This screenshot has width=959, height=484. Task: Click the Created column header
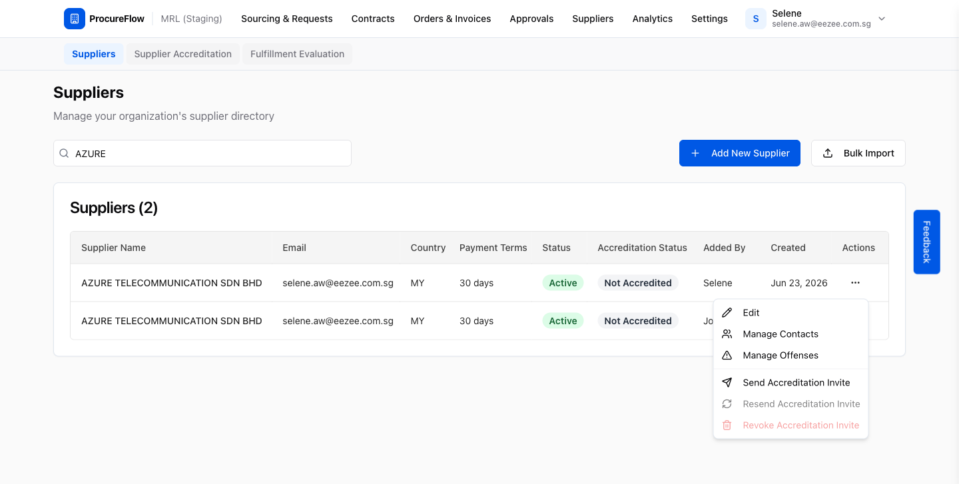pyautogui.click(x=788, y=248)
